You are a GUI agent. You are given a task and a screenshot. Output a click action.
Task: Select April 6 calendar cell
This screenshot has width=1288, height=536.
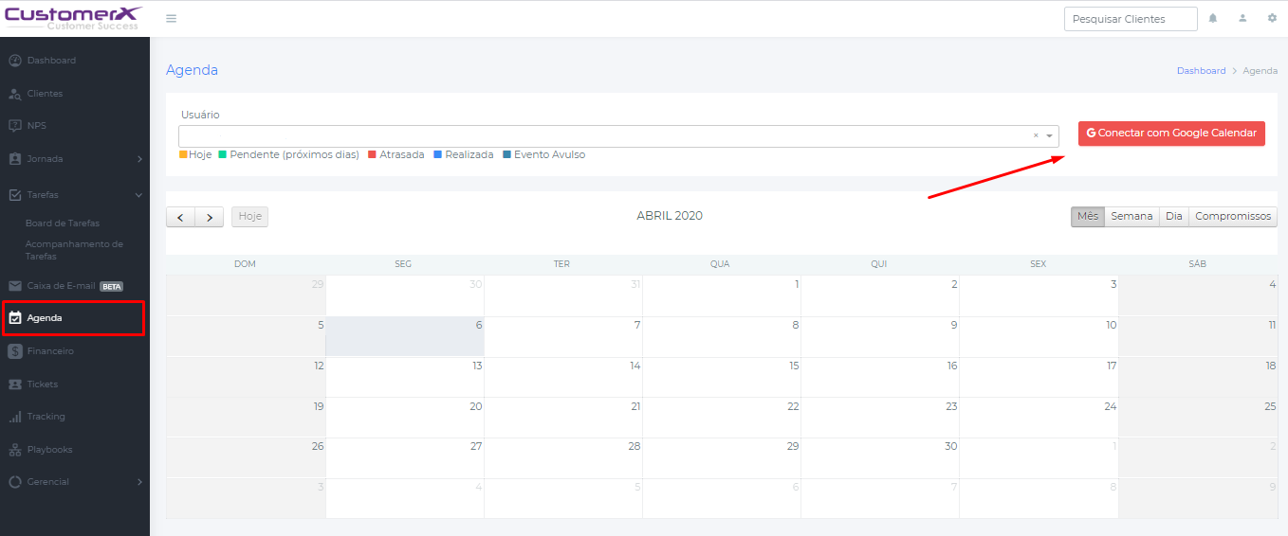tap(405, 336)
